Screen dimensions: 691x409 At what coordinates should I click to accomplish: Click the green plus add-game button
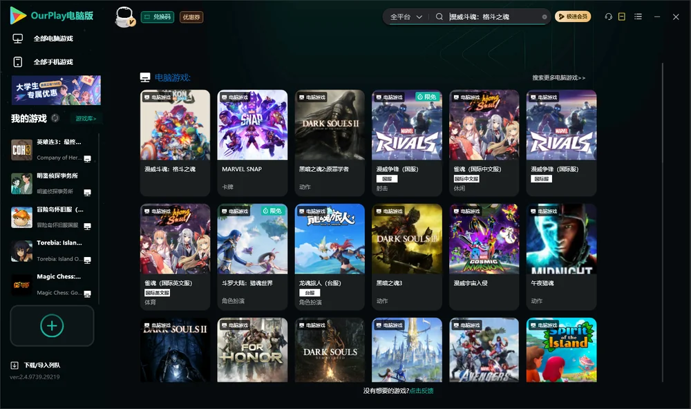pyautogui.click(x=52, y=325)
